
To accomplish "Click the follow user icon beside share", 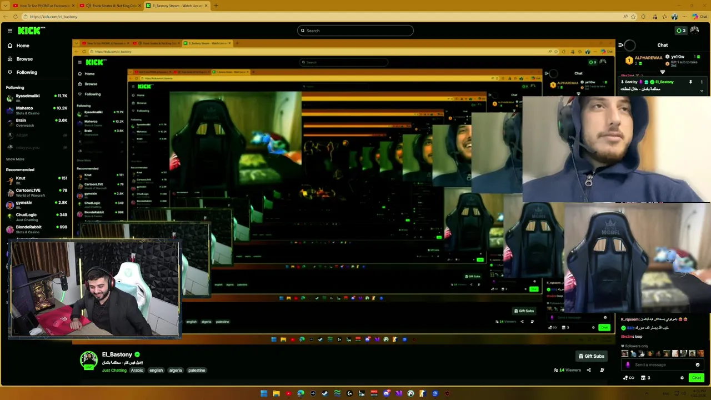I will click(602, 370).
